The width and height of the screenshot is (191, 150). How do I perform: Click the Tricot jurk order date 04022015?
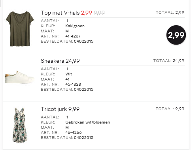click(83, 138)
